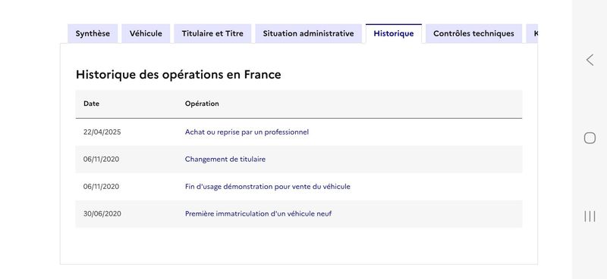Click the 06/11/2020 date beside Changement de titulaire
The image size is (607, 279).
pos(101,159)
